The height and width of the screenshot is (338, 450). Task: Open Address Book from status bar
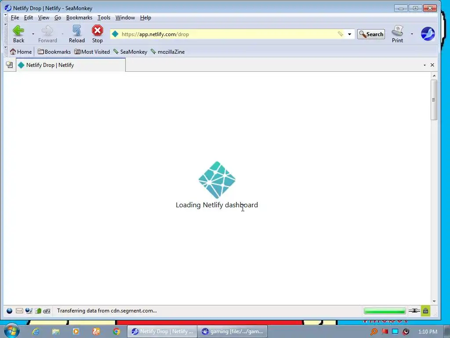[x=38, y=311]
